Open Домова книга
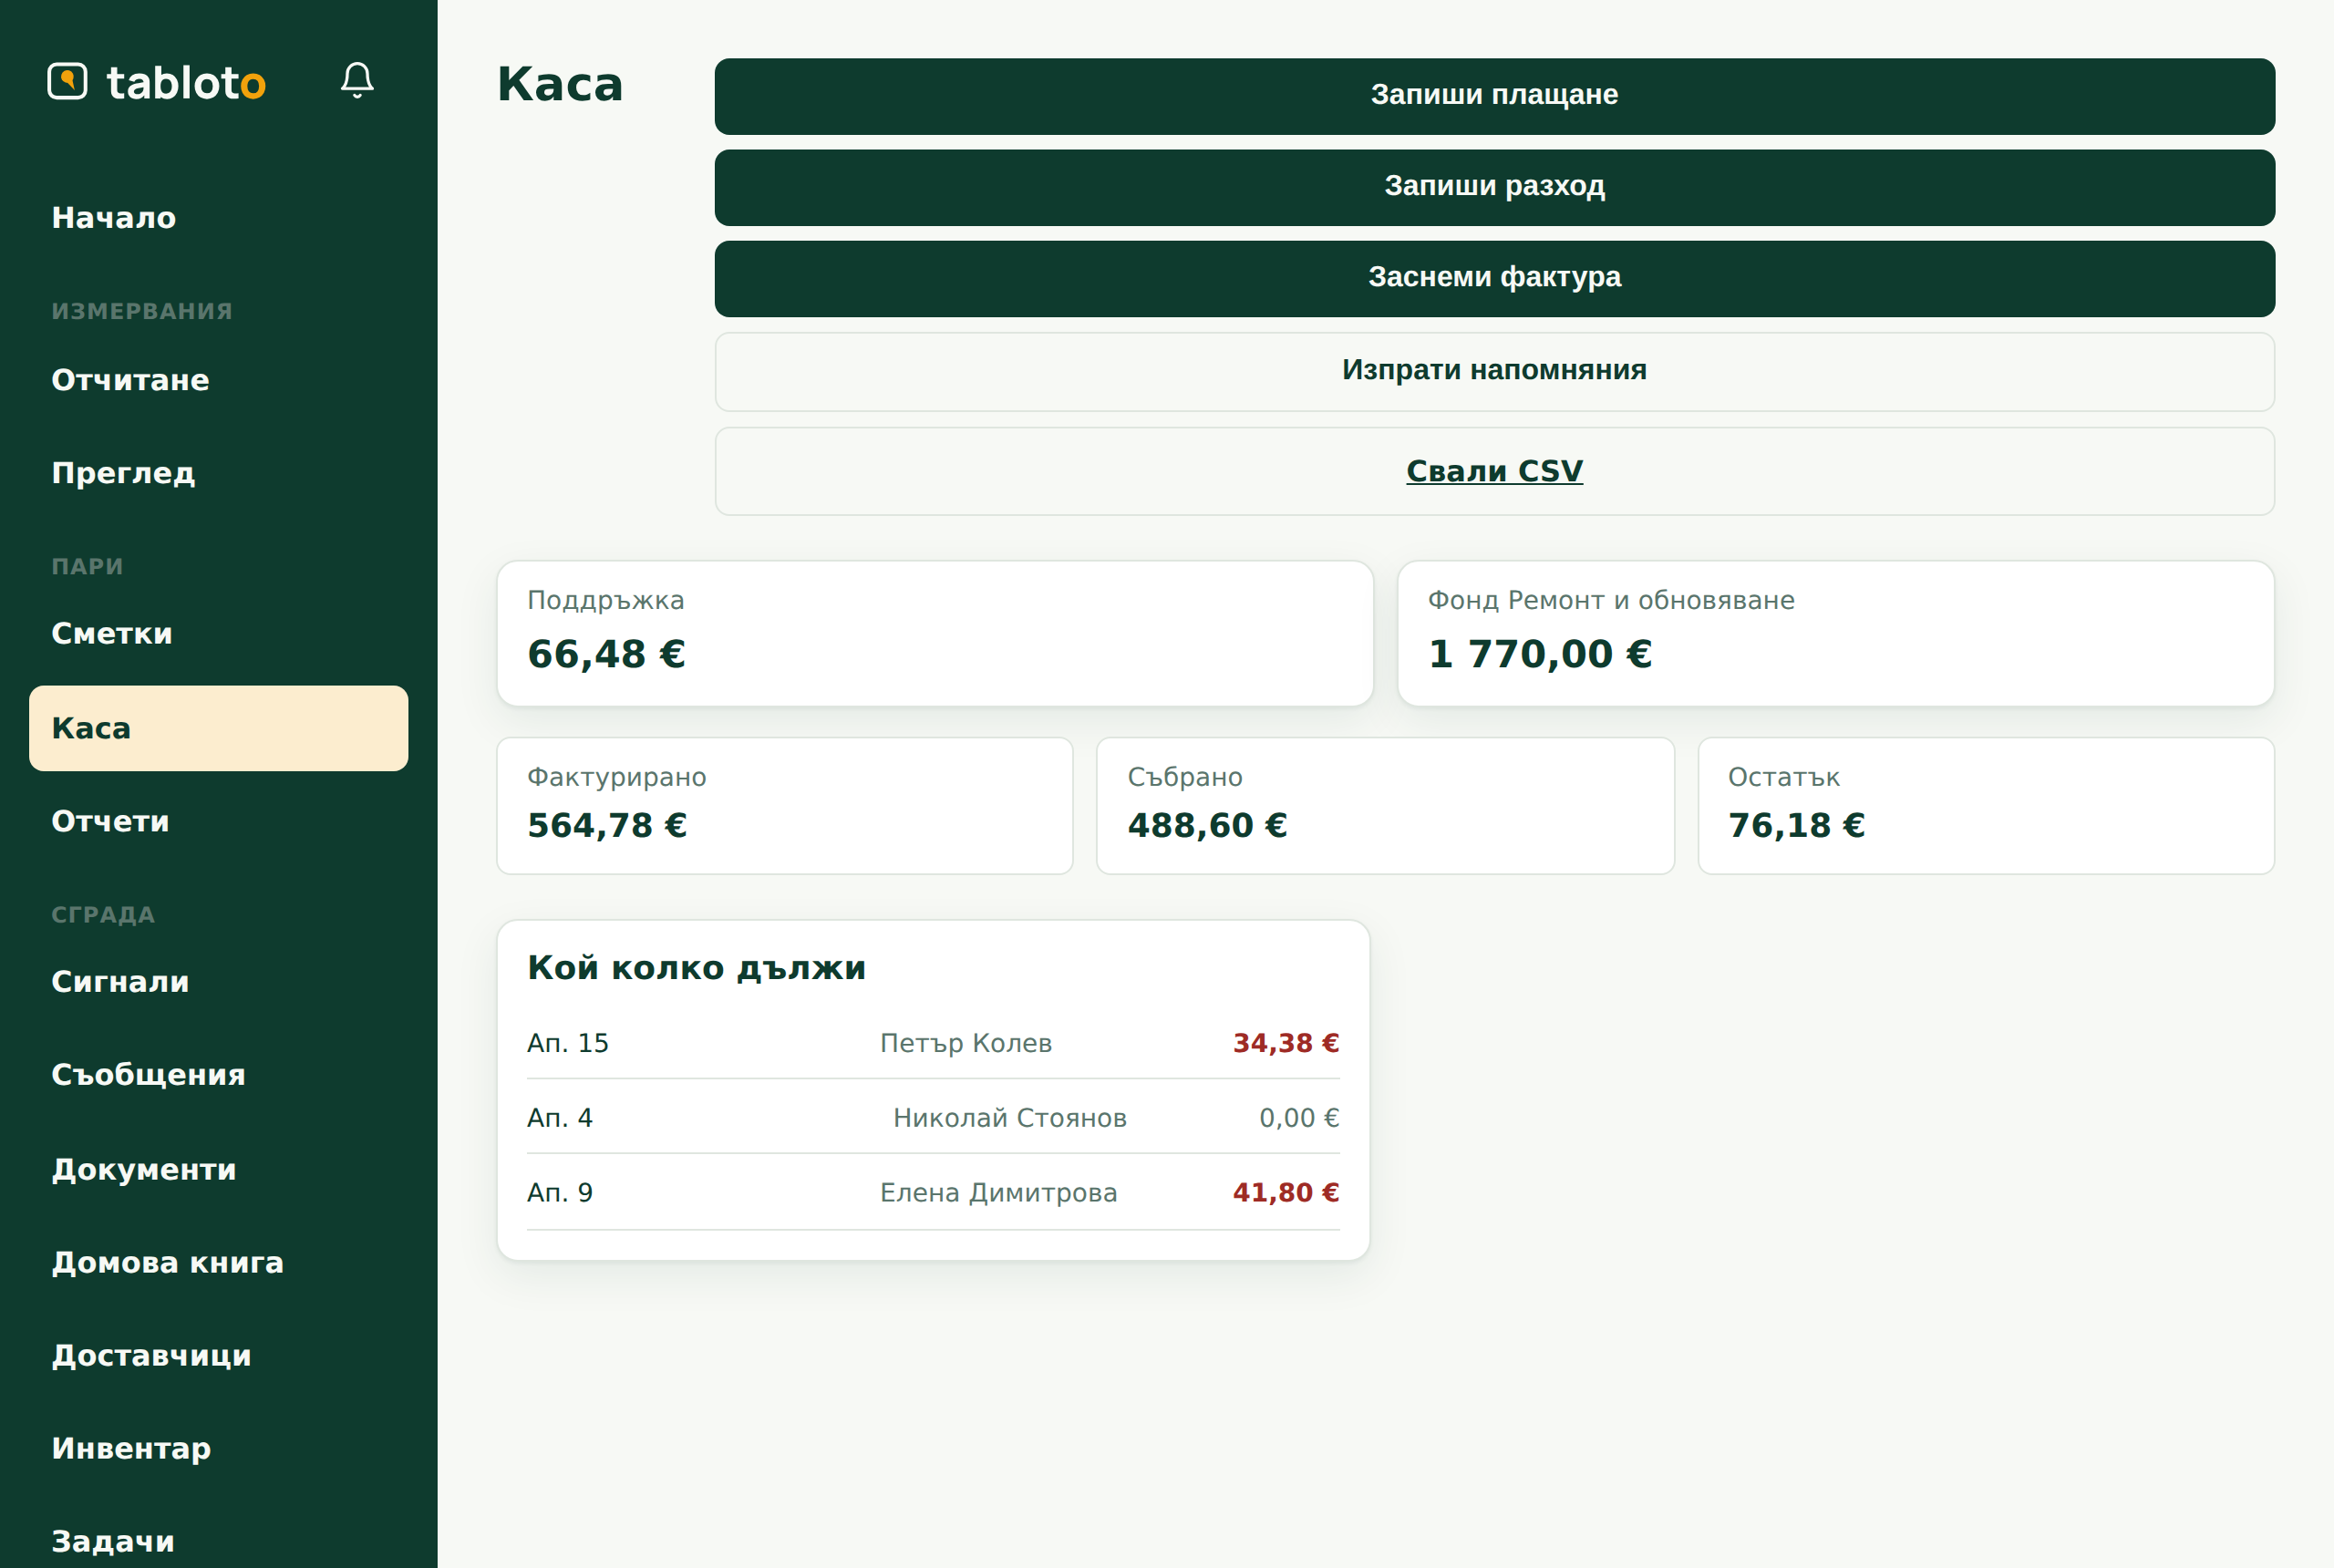This screenshot has width=2334, height=1568. 218,1262
